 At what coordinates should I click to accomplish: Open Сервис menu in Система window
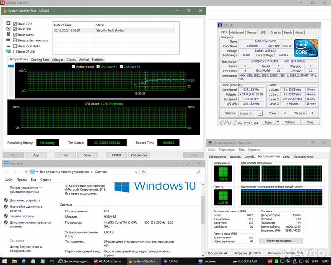[46, 180]
